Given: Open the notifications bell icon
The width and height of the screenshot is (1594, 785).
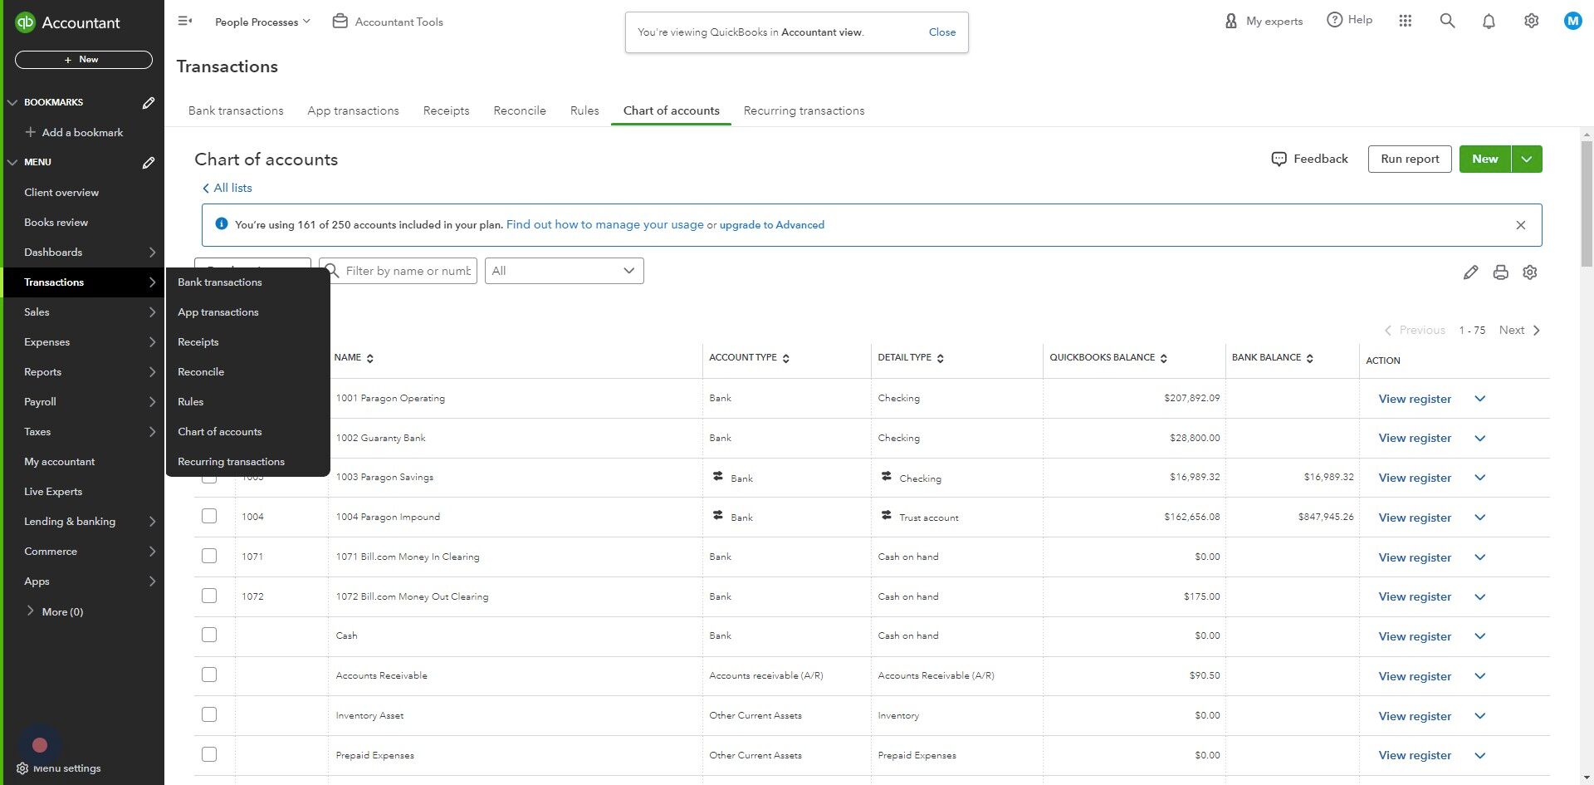Looking at the screenshot, I should click(x=1489, y=22).
